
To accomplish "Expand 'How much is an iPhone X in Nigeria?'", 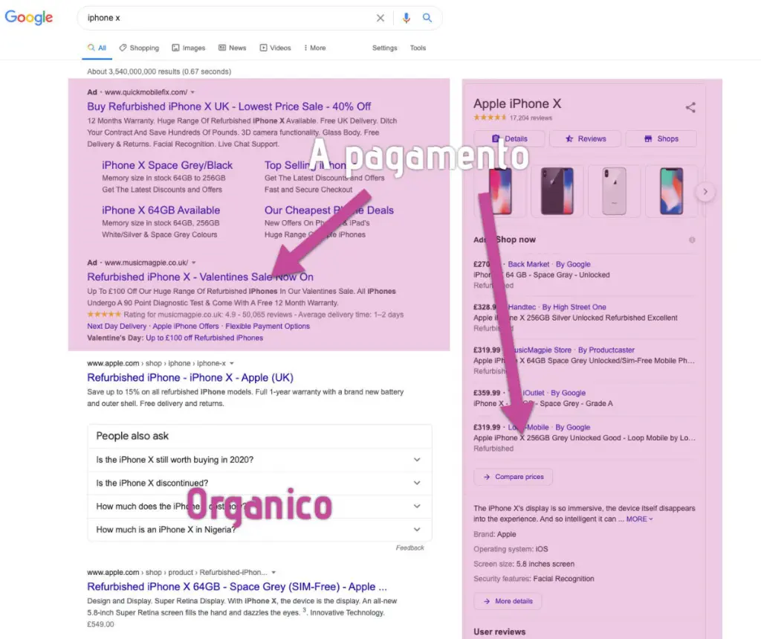I will (x=259, y=530).
